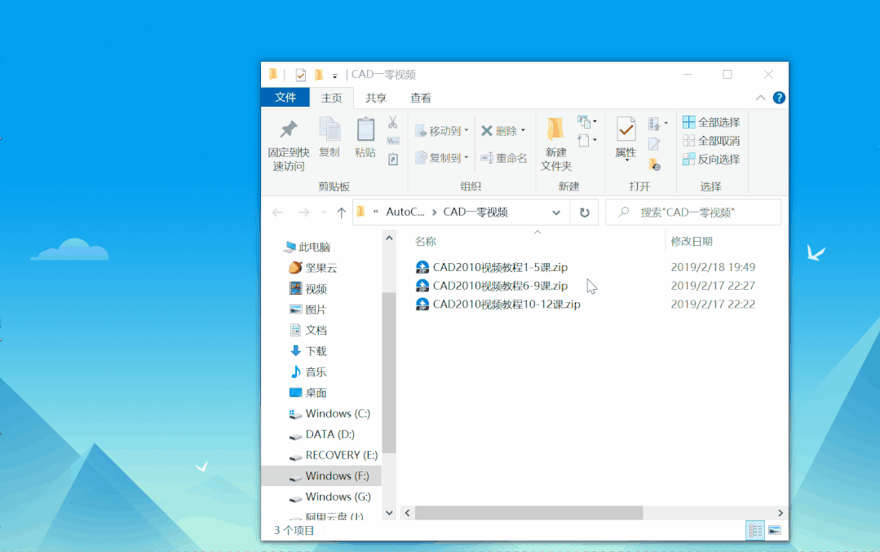Viewport: 880px width, 552px height.
Task: Open Downloads (下载) in navigation pane
Action: 308,351
